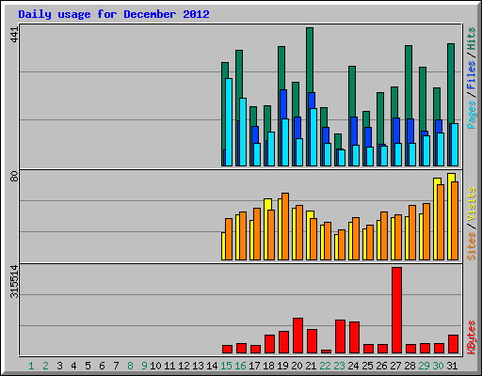Click the cyan pages bar for day 16

[x=243, y=132]
